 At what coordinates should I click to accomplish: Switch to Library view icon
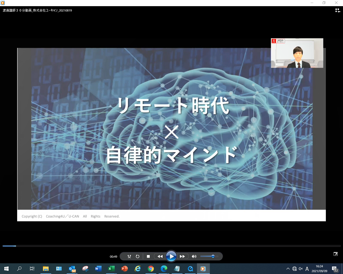[338, 10]
